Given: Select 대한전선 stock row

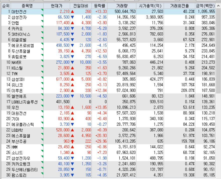Looking at the screenshot, I should coord(108,12).
